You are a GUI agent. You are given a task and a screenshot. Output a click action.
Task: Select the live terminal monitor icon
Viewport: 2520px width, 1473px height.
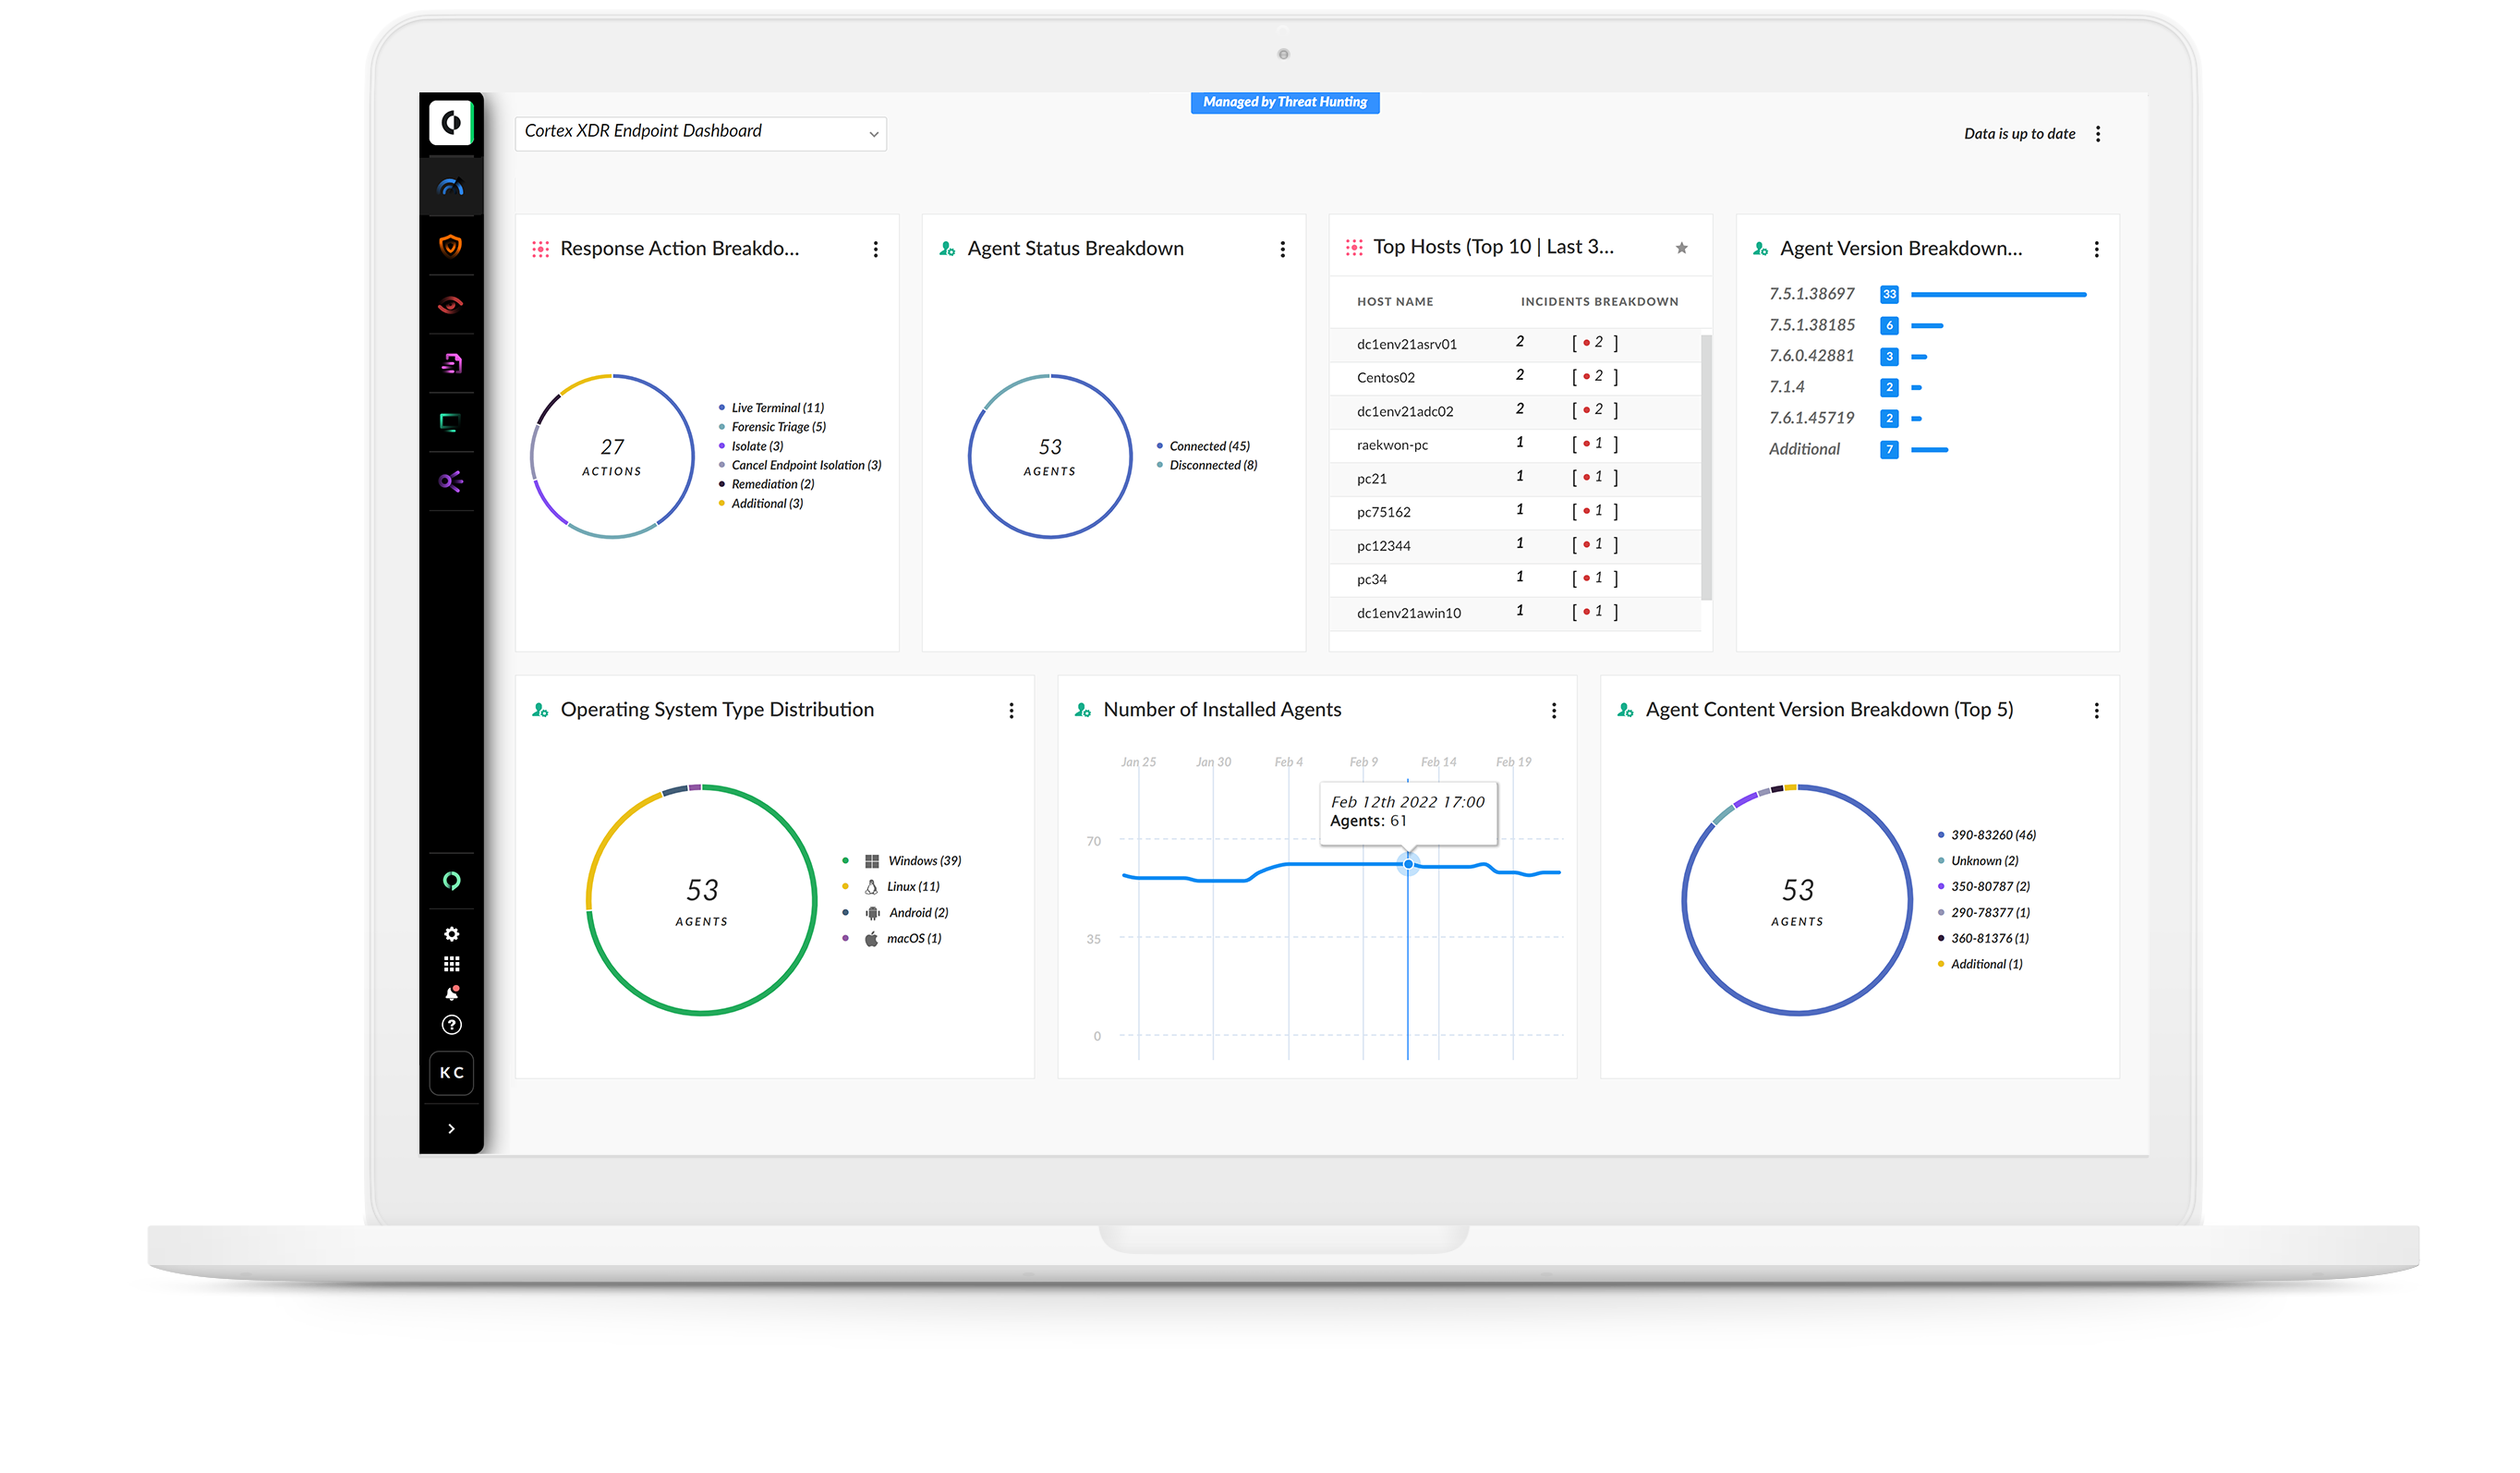click(451, 423)
